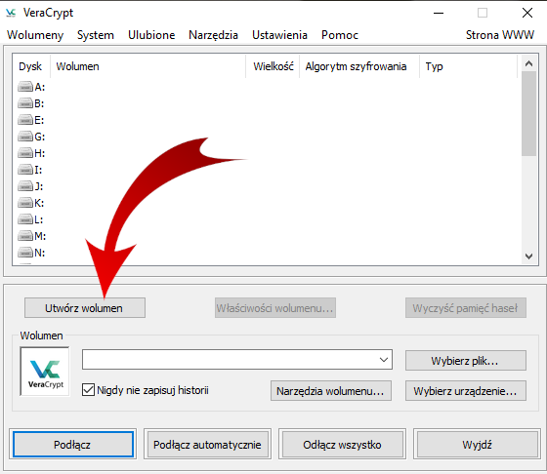Close the VeraCrypt window
Image resolution: width=547 pixels, height=474 pixels.
point(527,14)
